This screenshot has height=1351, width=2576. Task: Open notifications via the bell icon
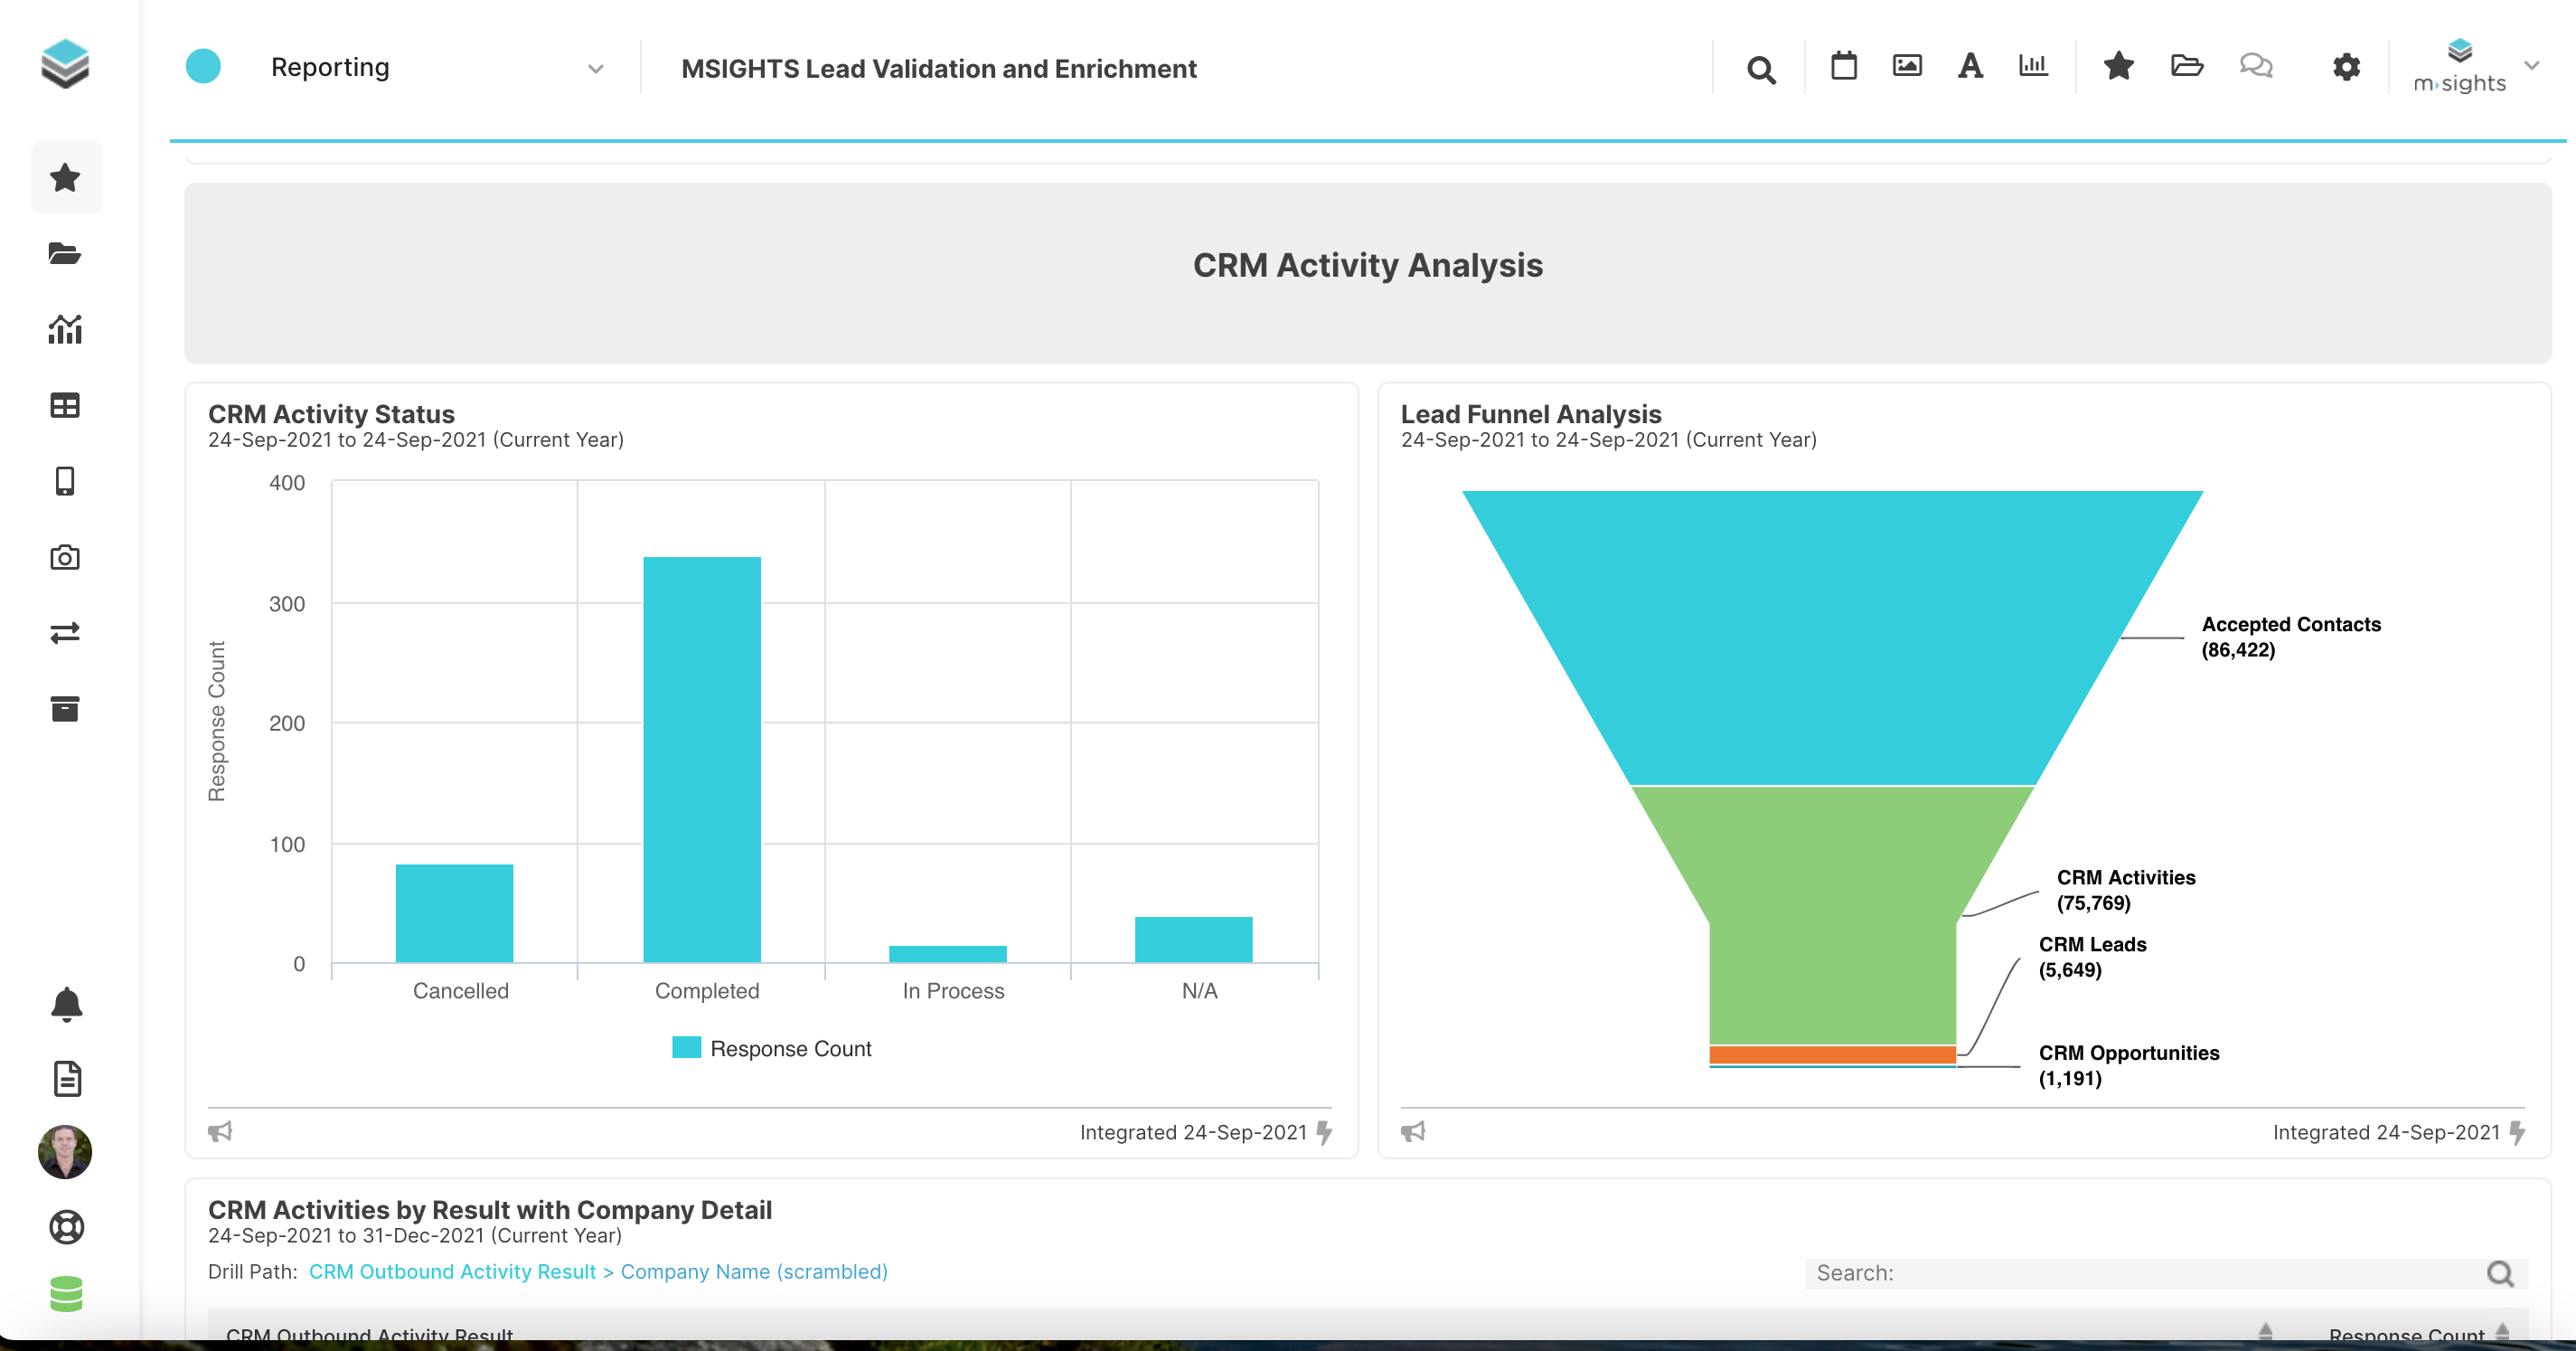pyautogui.click(x=66, y=1005)
